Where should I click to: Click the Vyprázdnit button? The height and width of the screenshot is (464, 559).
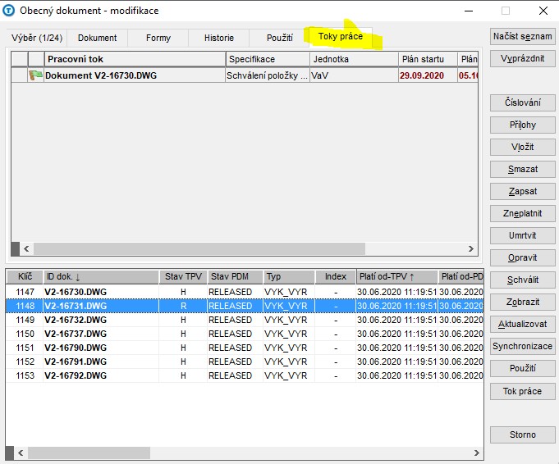coord(522,58)
